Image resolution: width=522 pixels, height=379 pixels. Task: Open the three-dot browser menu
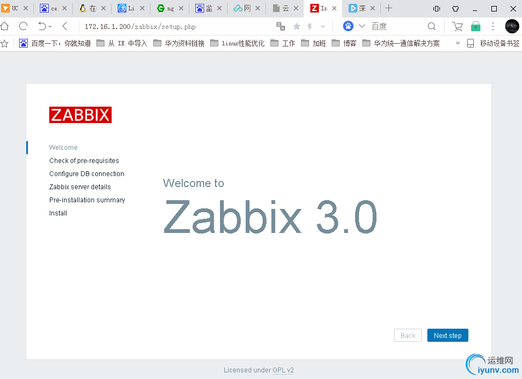click(493, 26)
